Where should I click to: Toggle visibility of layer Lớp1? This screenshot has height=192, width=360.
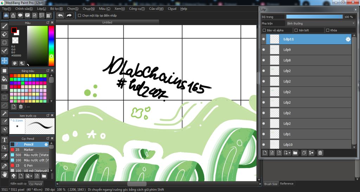click(264, 134)
